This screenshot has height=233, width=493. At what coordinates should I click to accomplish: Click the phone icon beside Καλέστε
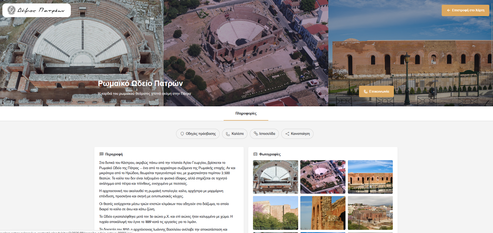pyautogui.click(x=228, y=134)
